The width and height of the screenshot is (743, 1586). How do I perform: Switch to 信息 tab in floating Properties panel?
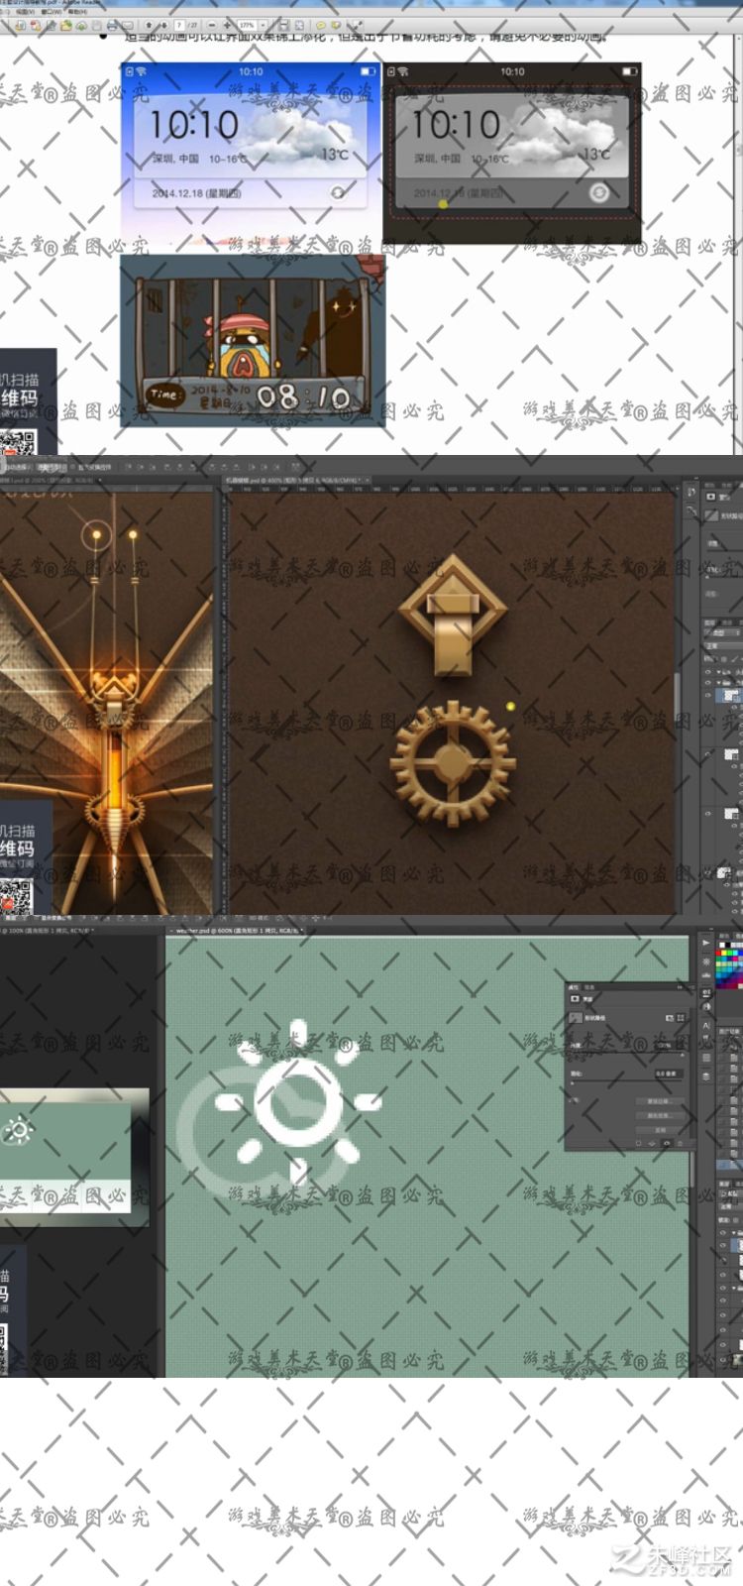[x=589, y=987]
